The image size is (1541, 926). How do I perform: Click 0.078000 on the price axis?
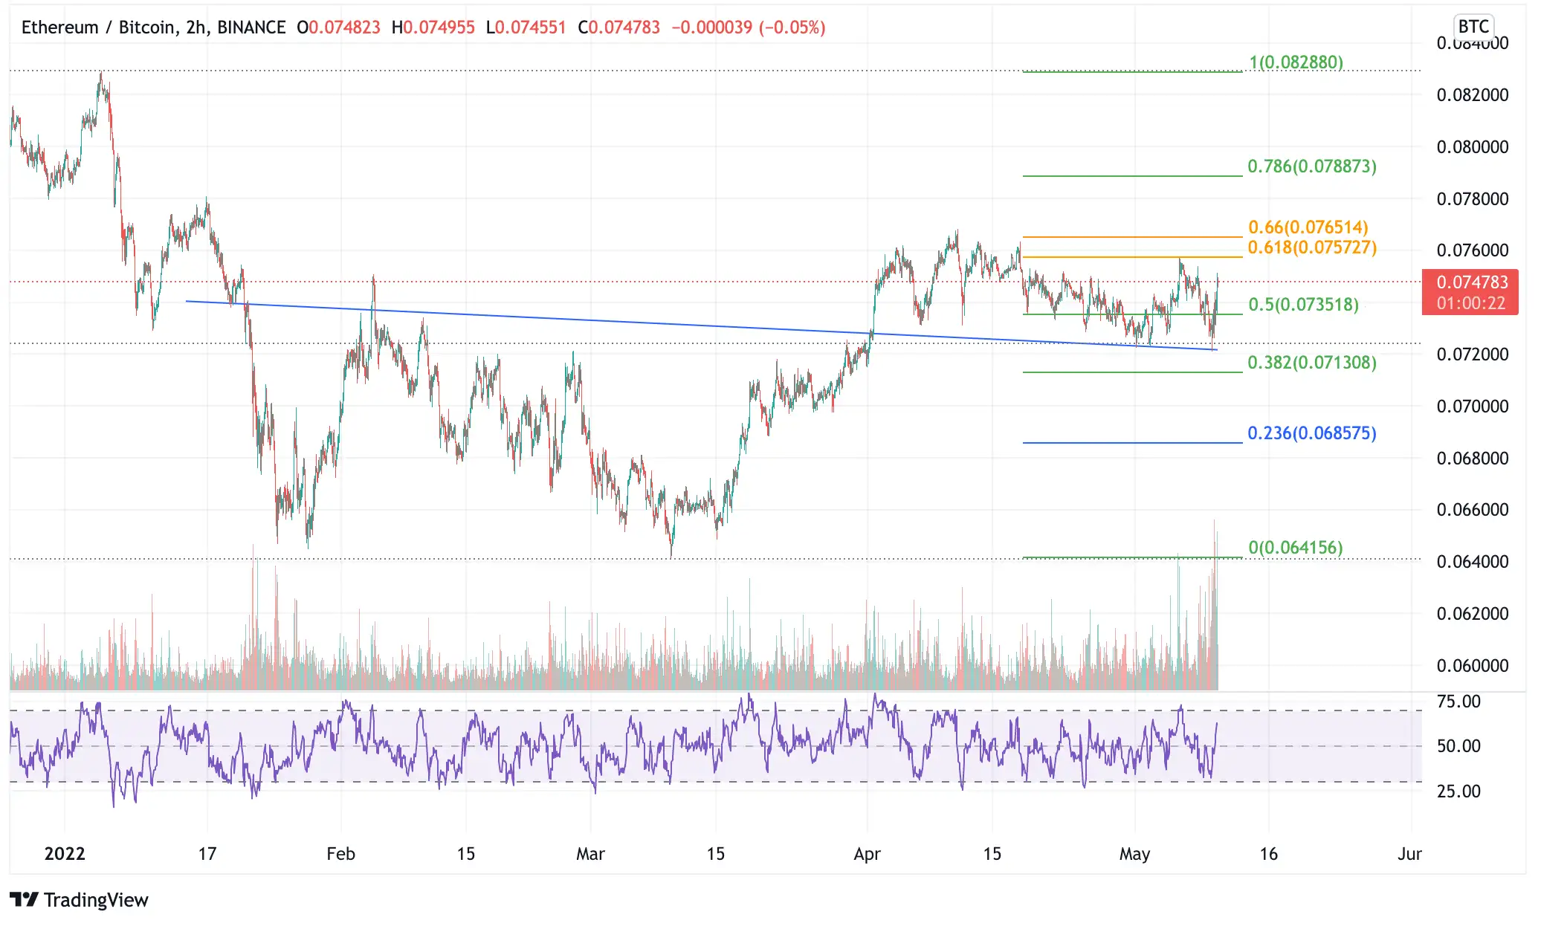[1472, 198]
